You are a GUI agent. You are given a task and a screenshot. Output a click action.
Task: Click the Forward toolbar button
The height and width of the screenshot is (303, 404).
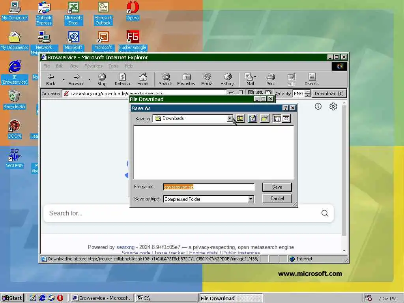click(76, 79)
